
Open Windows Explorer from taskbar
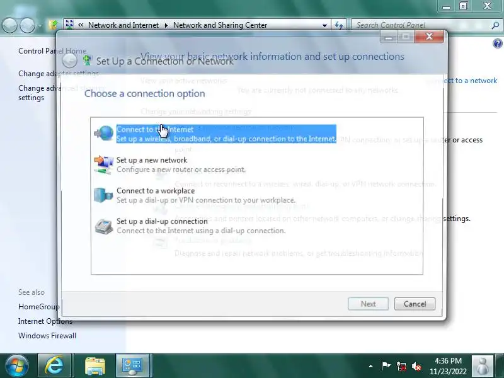[x=94, y=366]
